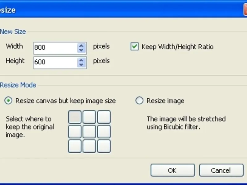
Task: Select top-right anchor position in grid
Action: 104,117
